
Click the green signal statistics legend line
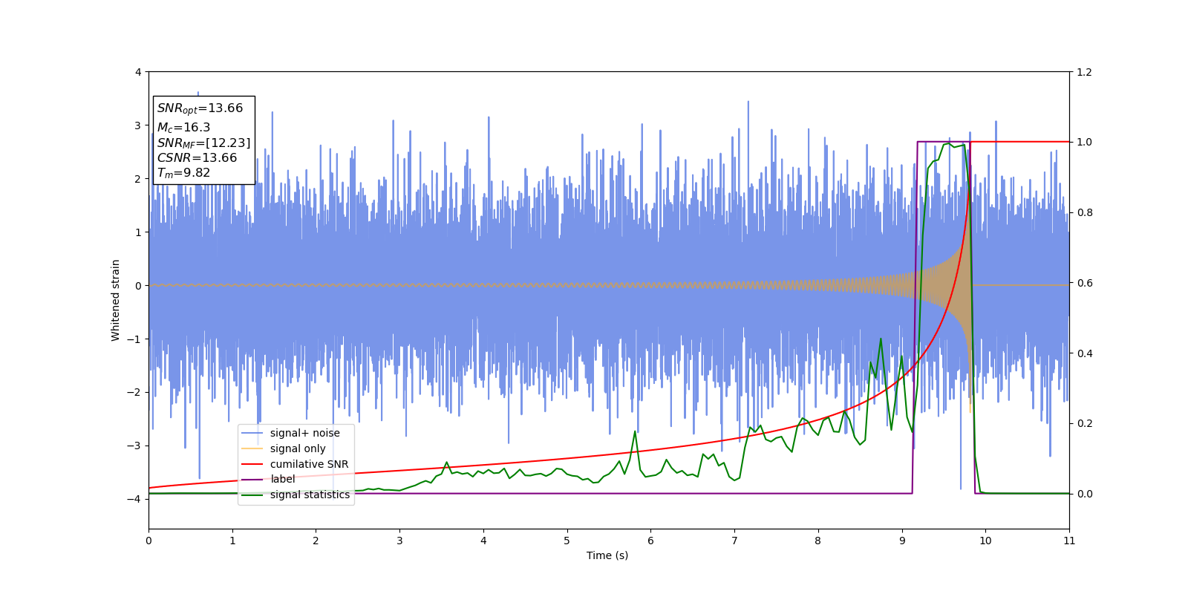252,495
